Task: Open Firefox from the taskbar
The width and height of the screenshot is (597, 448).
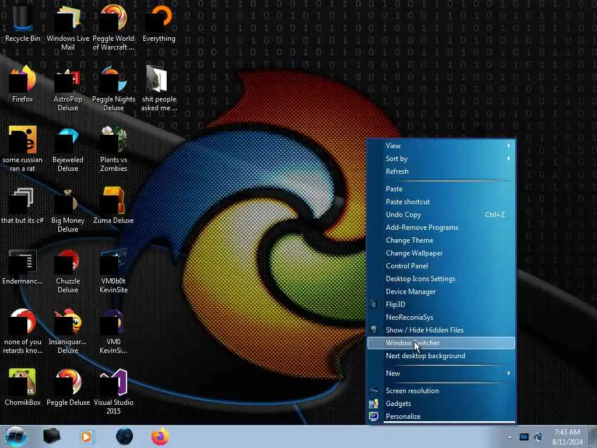Action: coord(160,436)
